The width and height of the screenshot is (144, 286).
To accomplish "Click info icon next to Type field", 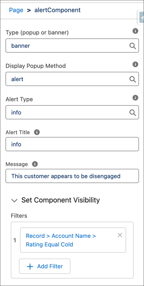I will 135,31.
